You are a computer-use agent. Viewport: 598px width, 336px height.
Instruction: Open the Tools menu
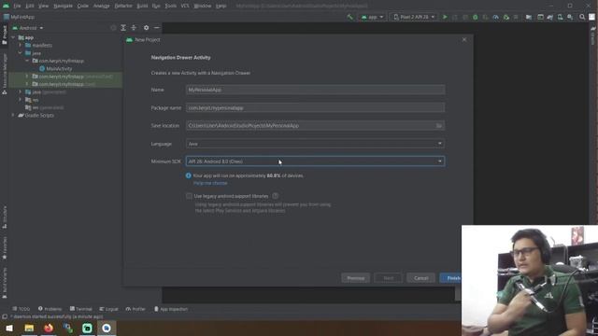pos(170,6)
